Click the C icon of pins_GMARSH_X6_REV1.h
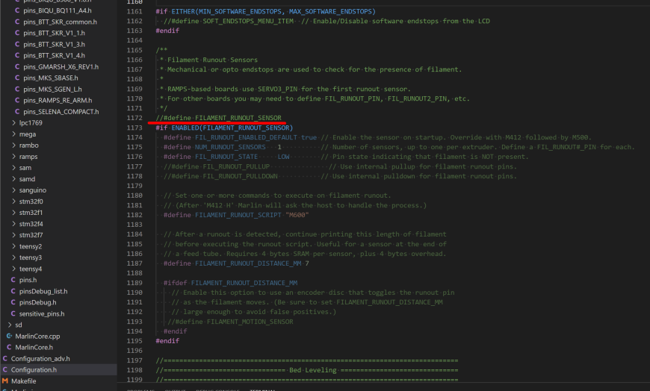 tap(17, 66)
